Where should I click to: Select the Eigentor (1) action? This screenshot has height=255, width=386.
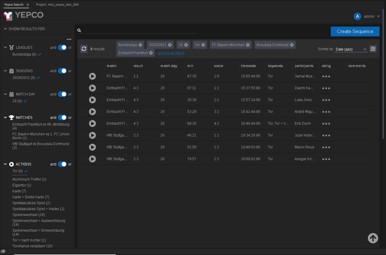(x=22, y=185)
